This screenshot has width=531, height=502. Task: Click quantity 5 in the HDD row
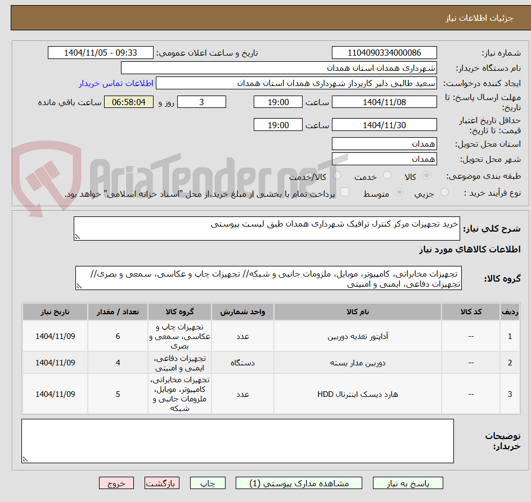(x=118, y=395)
